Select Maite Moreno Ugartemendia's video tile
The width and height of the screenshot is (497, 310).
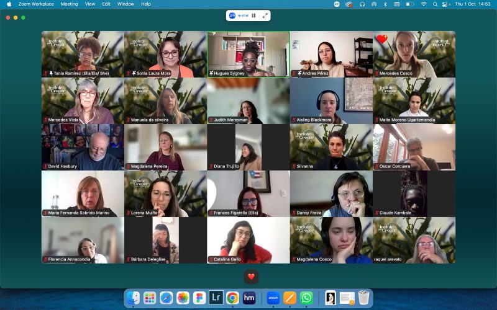pos(414,100)
